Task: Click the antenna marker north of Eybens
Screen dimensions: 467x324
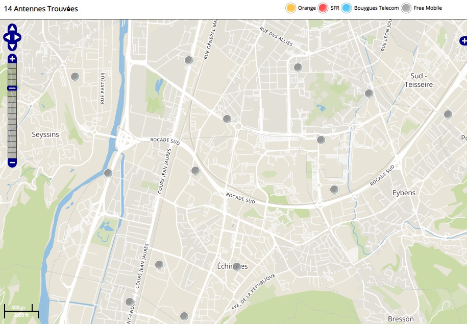Action: pos(334,190)
